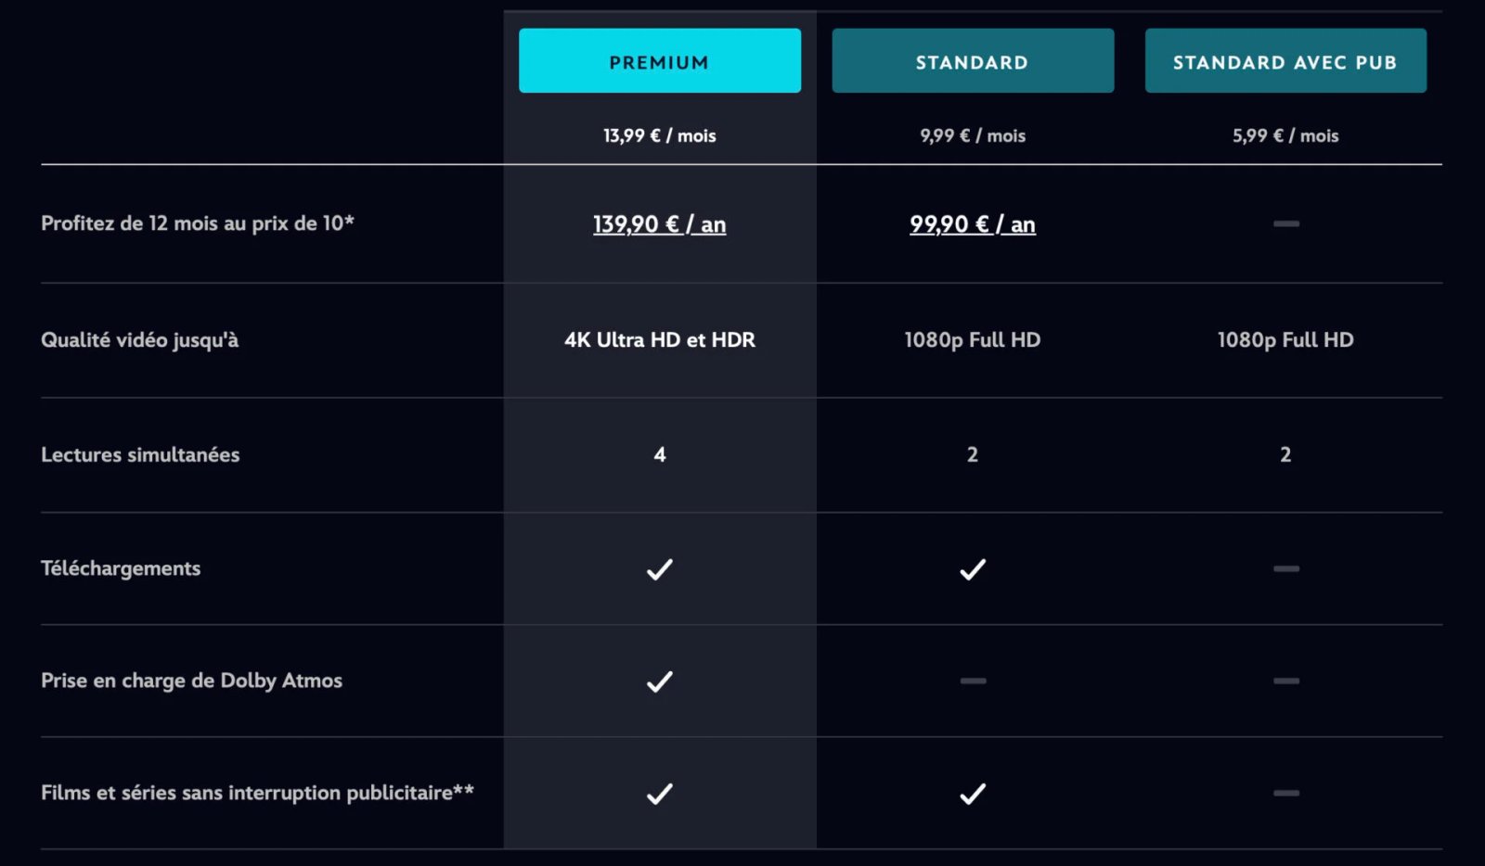The height and width of the screenshot is (866, 1485).
Task: Choose the STANDARD plan button
Action: coord(972,61)
